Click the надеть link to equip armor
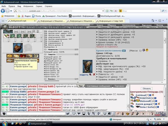The image size is (168, 126). 84,75
